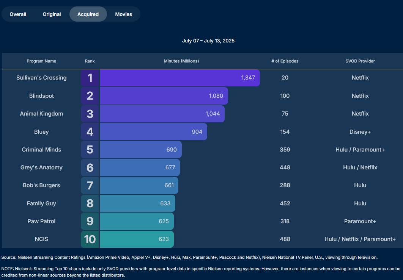403x280 pixels.
Task: Click the Program Name column header
Action: (x=41, y=61)
